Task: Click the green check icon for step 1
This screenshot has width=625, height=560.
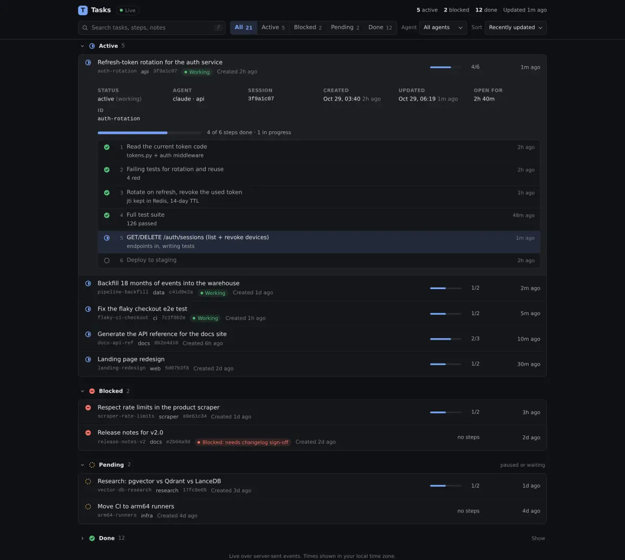Action: coord(107,147)
